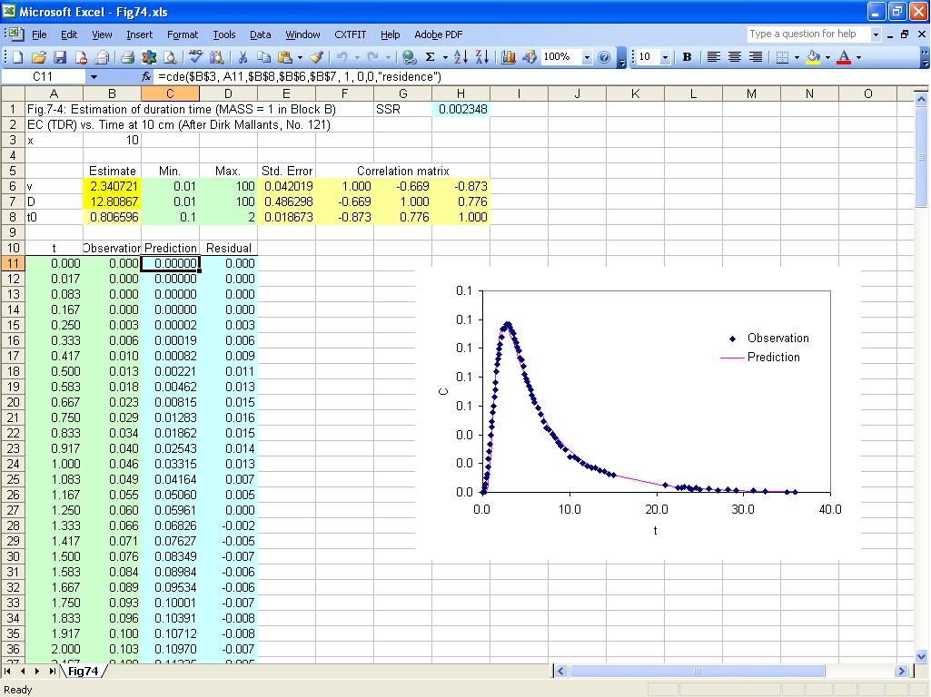The image size is (931, 697).
Task: Expand the font size dropdown
Action: point(665,57)
